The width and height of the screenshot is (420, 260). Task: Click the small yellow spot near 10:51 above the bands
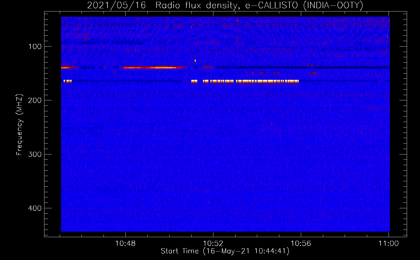195,61
